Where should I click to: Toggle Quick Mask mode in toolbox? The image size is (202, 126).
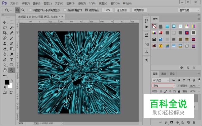(5, 92)
